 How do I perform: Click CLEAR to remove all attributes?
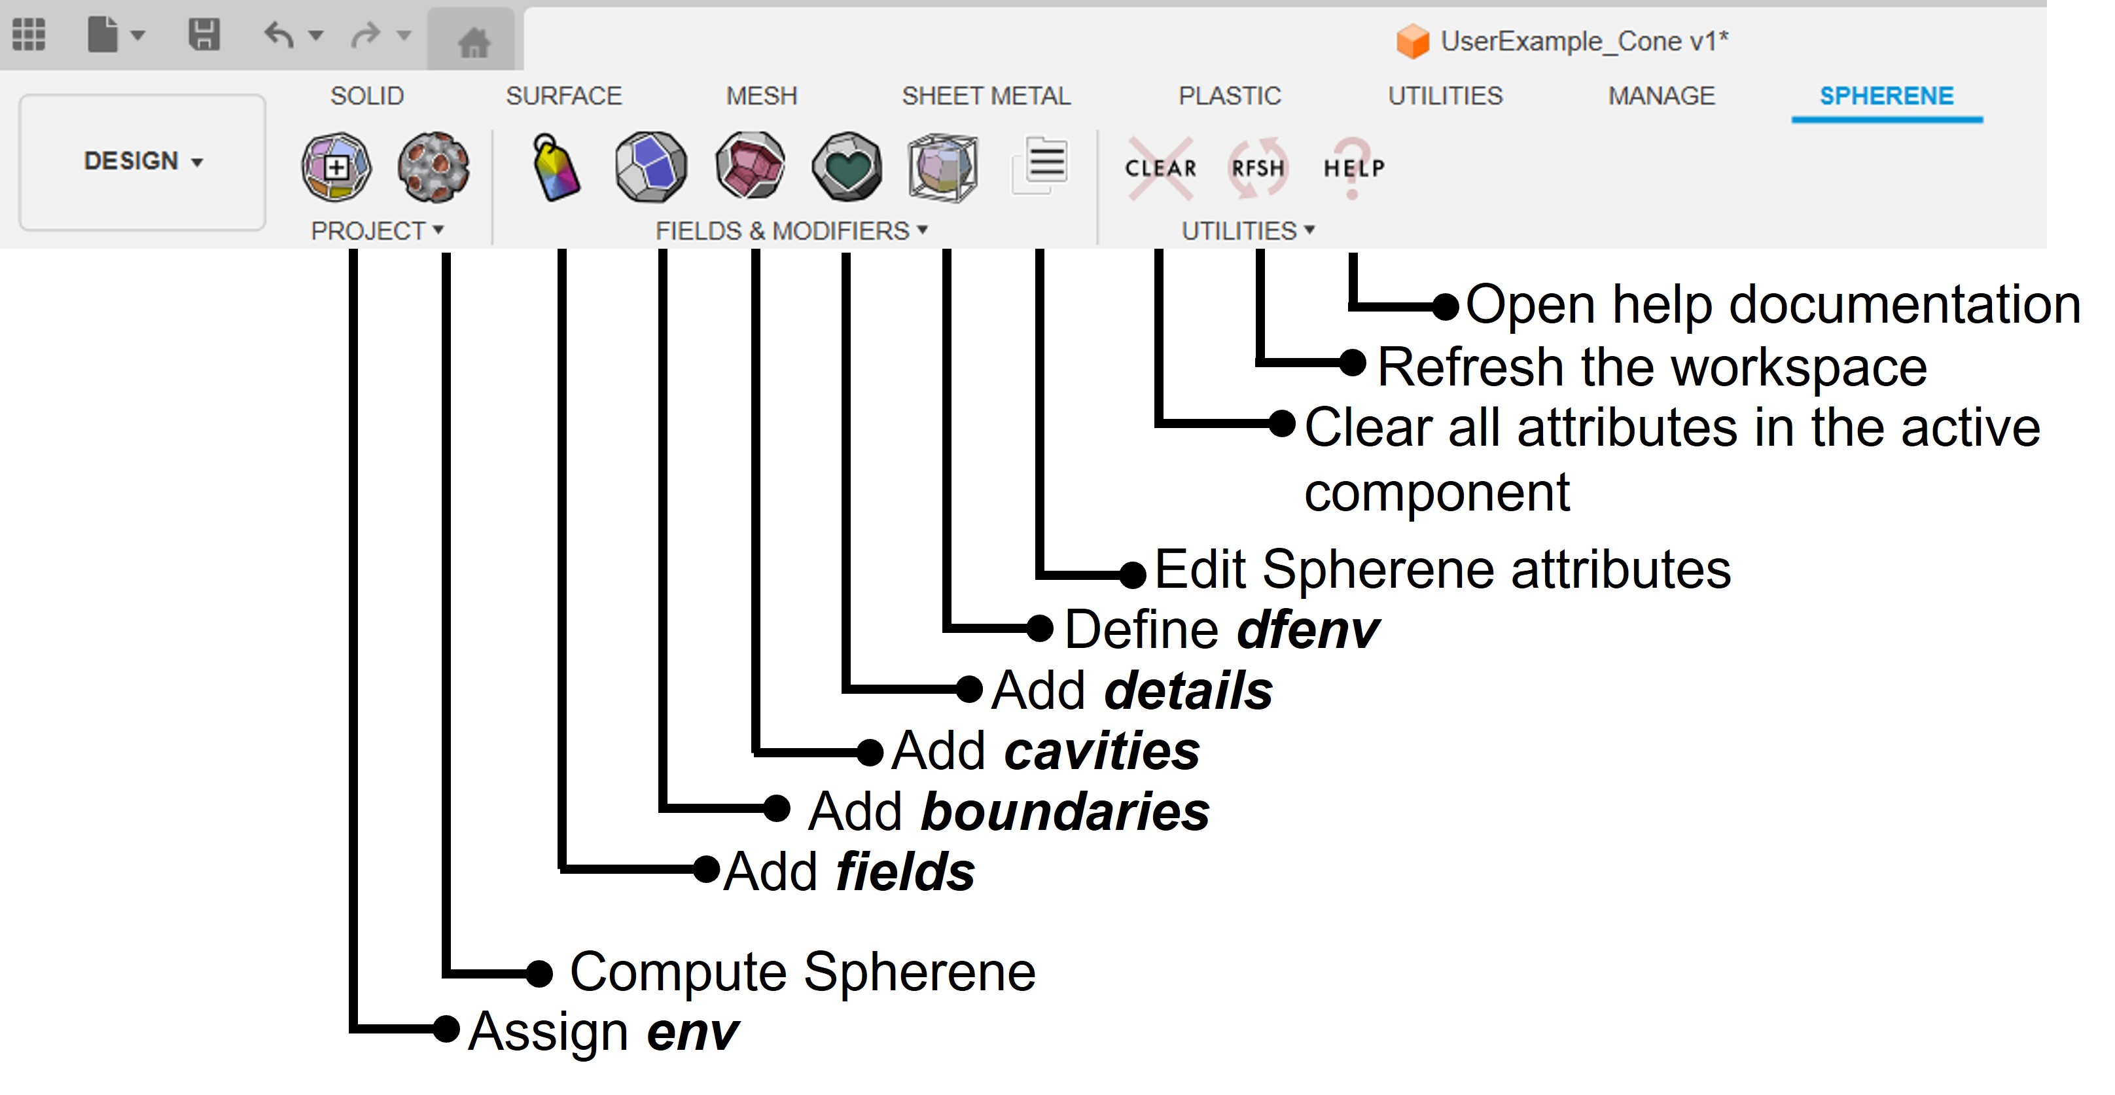1160,168
